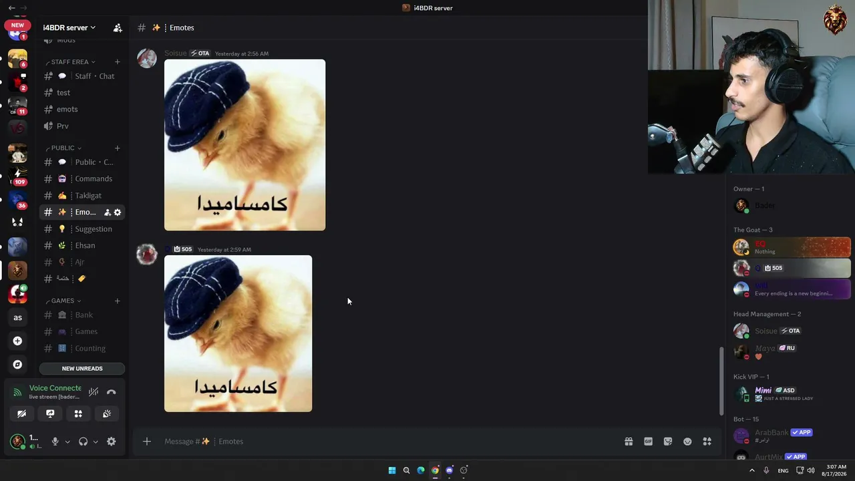
Task: Open the Ehsan channel
Action: 82,246
